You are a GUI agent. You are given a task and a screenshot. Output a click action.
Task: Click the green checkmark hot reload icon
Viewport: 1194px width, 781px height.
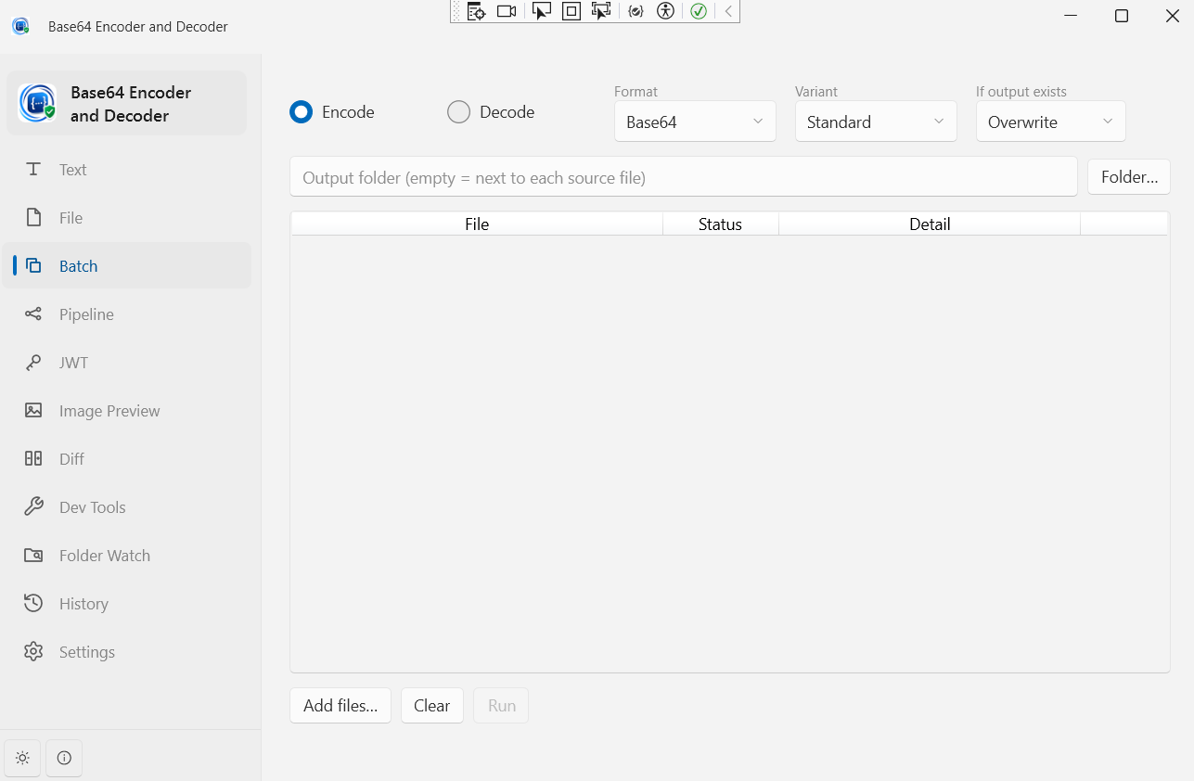(x=699, y=11)
